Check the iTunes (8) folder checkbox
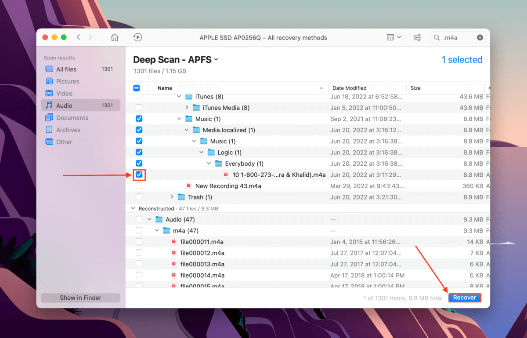 [139, 97]
